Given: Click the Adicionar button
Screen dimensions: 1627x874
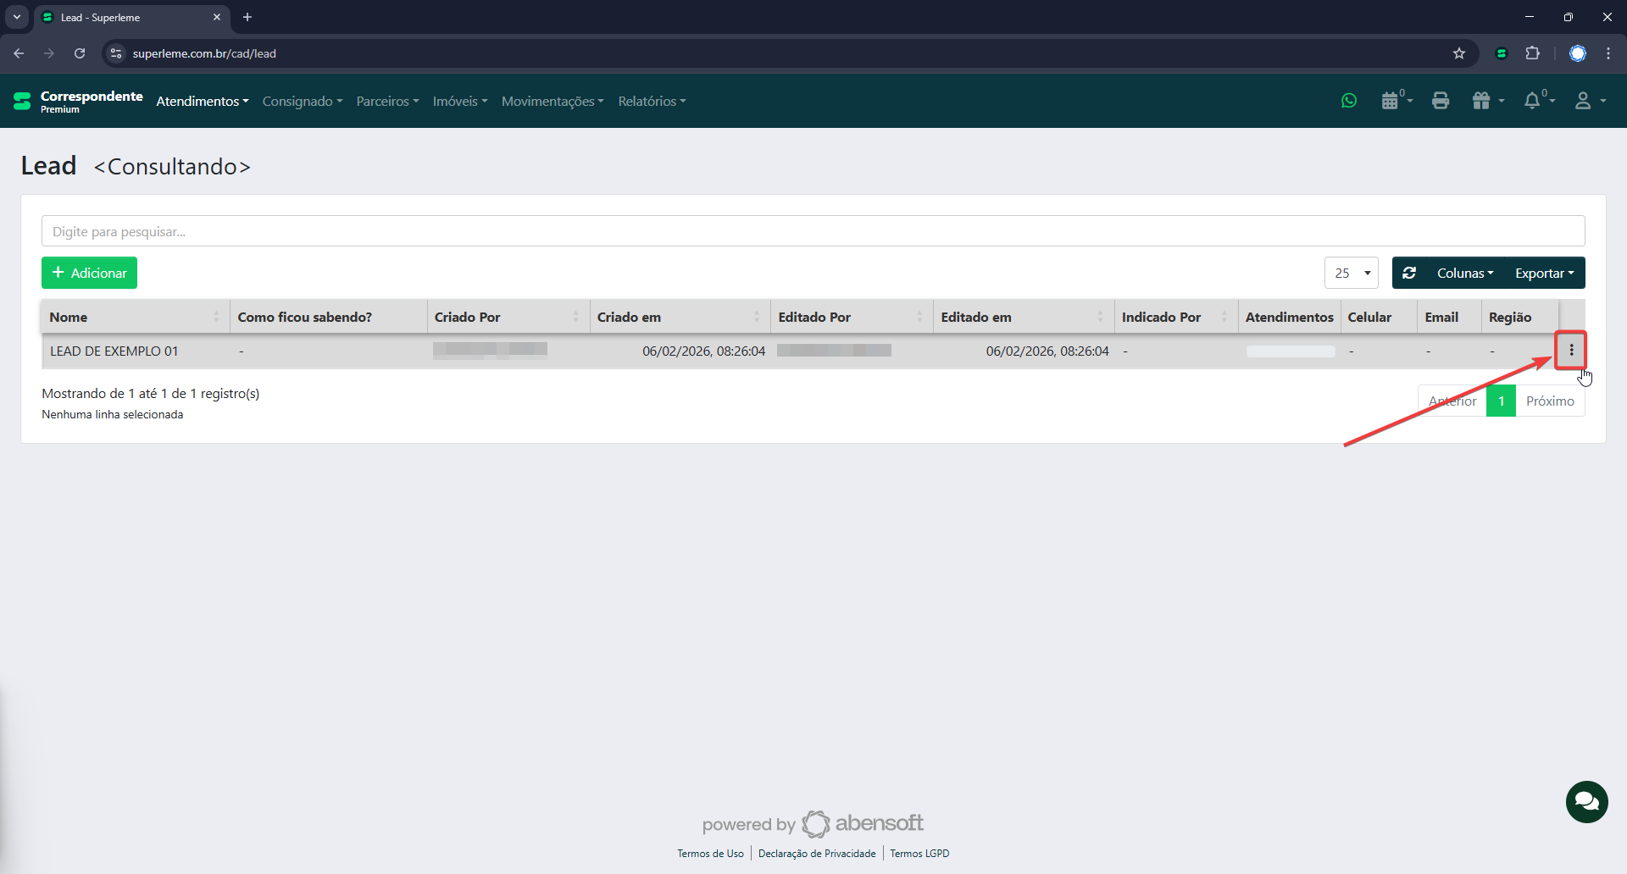Looking at the screenshot, I should pos(89,273).
